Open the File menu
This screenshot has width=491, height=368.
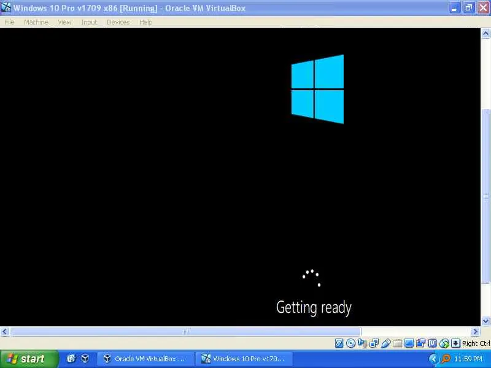point(9,22)
